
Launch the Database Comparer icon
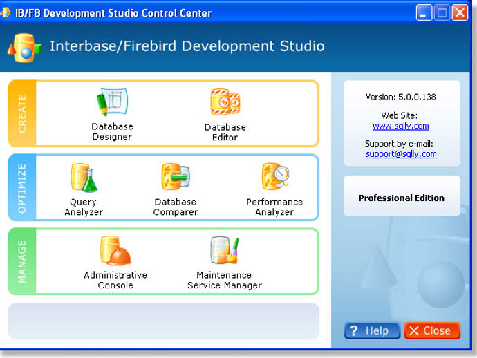pyautogui.click(x=176, y=177)
